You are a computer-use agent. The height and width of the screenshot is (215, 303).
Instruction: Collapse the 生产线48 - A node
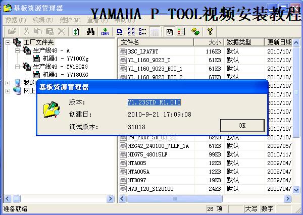tap(17, 50)
